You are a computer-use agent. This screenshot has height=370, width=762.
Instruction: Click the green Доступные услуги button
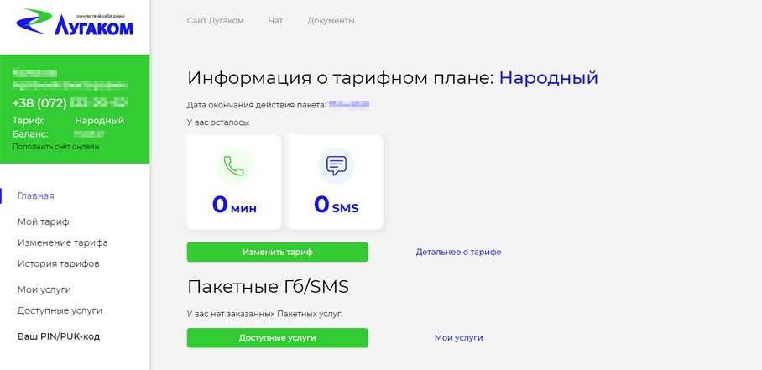[x=278, y=338]
